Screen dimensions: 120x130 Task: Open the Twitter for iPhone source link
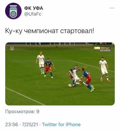[61, 124]
